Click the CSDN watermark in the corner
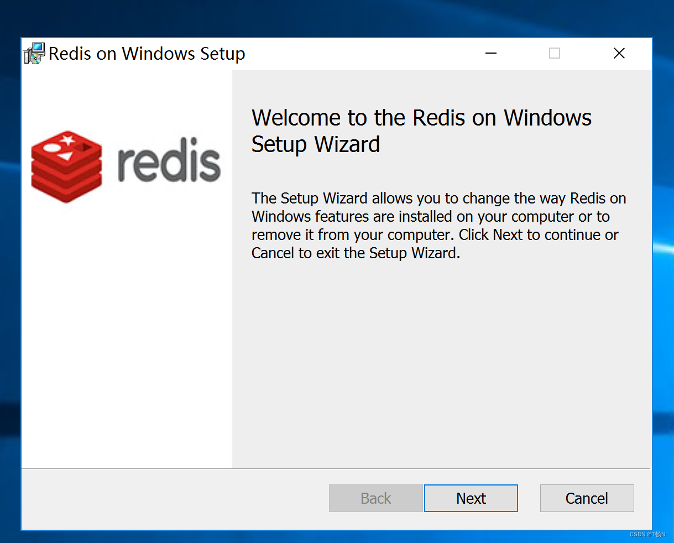Screen dimensions: 674x543 (649, 534)
